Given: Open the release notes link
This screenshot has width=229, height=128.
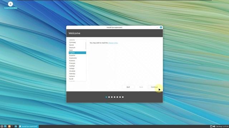Looking at the screenshot, I should click(x=113, y=43).
